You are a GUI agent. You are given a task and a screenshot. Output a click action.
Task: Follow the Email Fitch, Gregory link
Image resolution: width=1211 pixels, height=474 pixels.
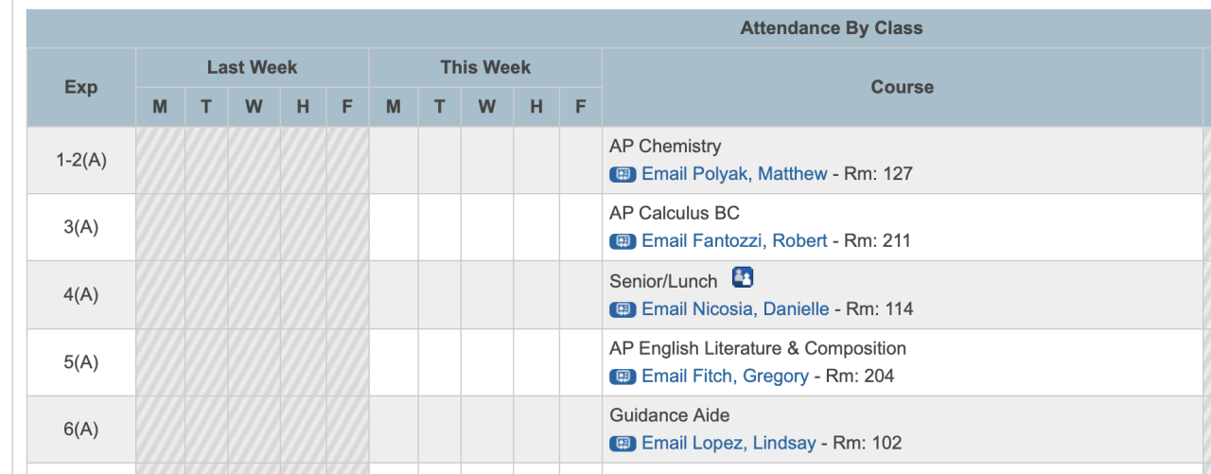point(725,377)
